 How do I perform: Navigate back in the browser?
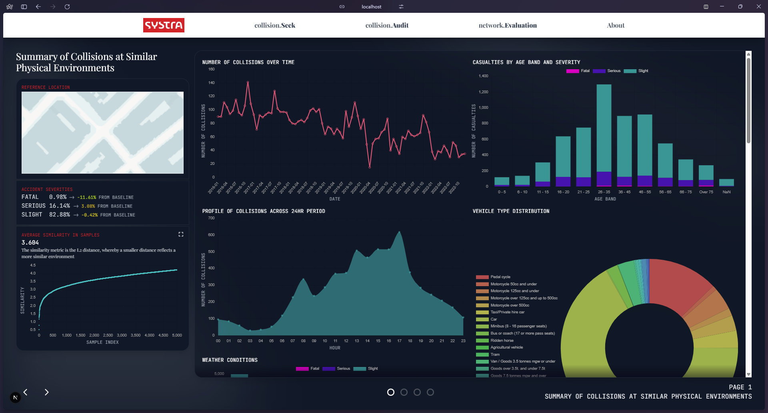(x=38, y=7)
